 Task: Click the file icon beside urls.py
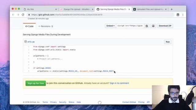[25, 42]
